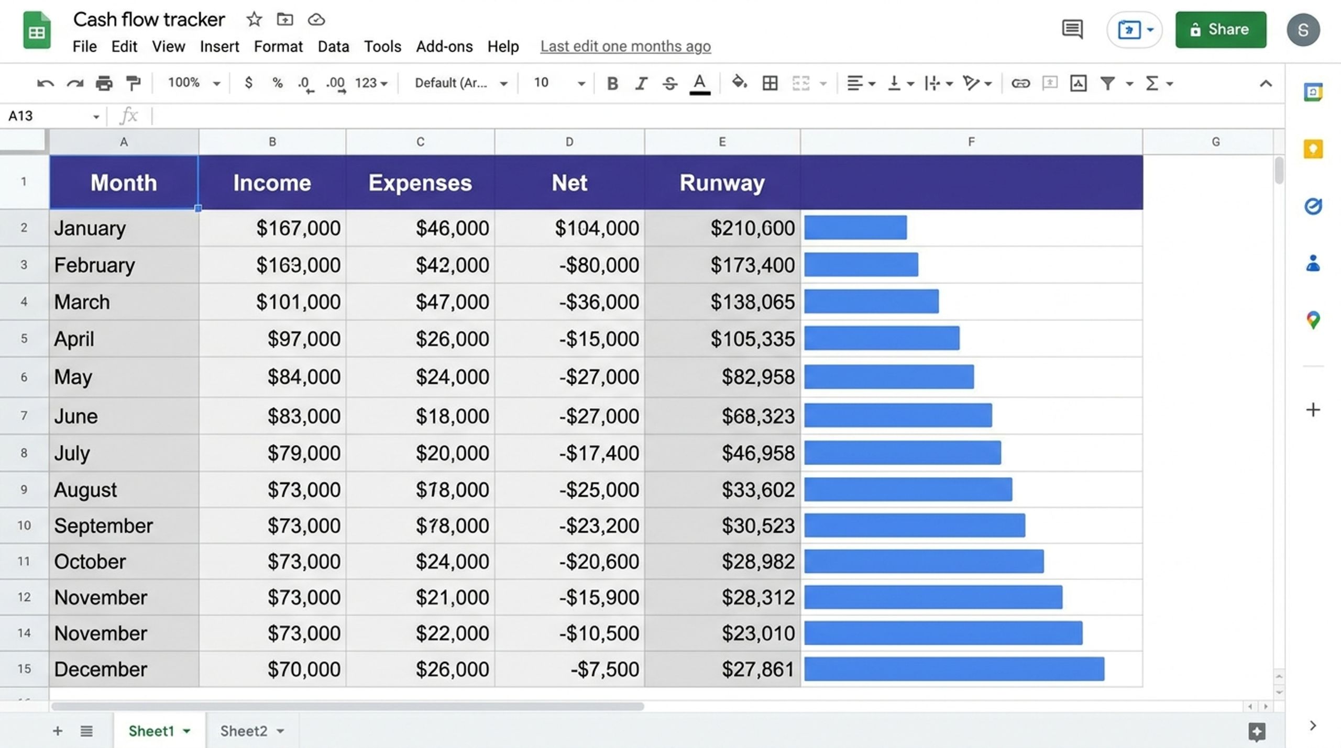Open text rotation dropdown
Screen dimensions: 1341x748
pos(977,83)
